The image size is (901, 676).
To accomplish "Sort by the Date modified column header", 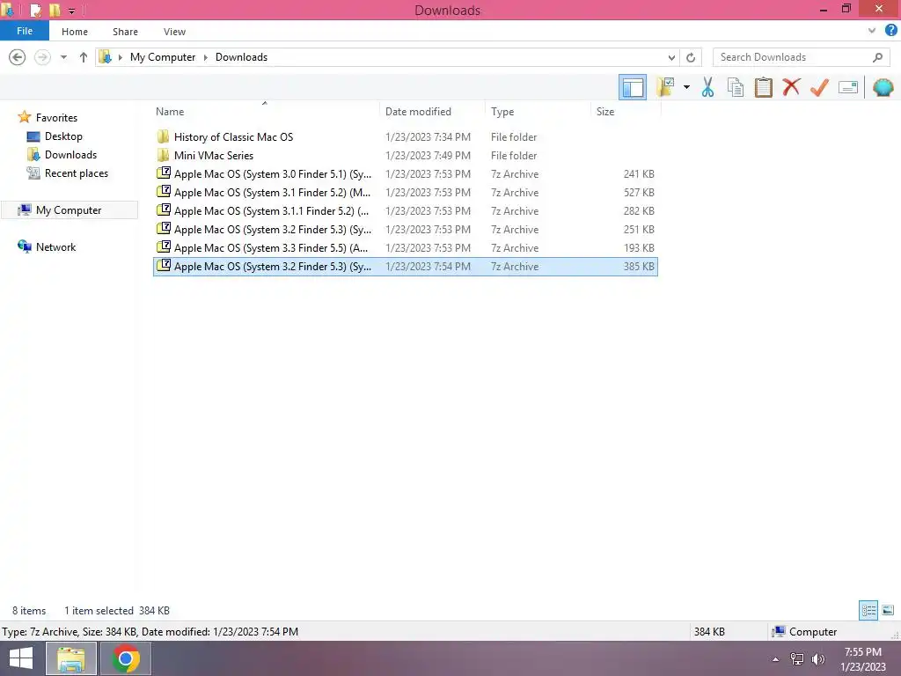I will [432, 112].
